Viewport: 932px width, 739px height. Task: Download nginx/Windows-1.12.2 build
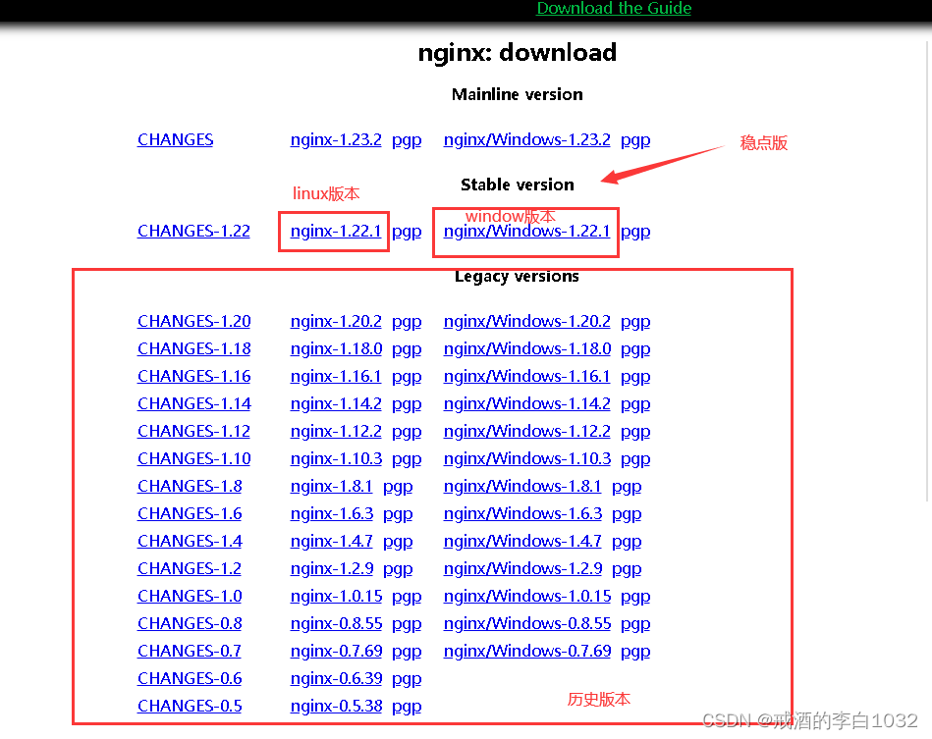[x=526, y=431]
